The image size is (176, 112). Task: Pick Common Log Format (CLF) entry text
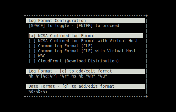point(65,46)
